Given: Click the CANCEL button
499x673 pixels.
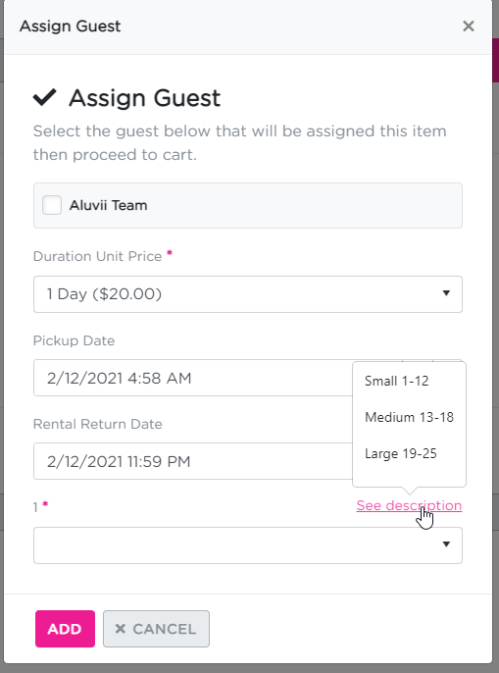Looking at the screenshot, I should pyautogui.click(x=156, y=629).
